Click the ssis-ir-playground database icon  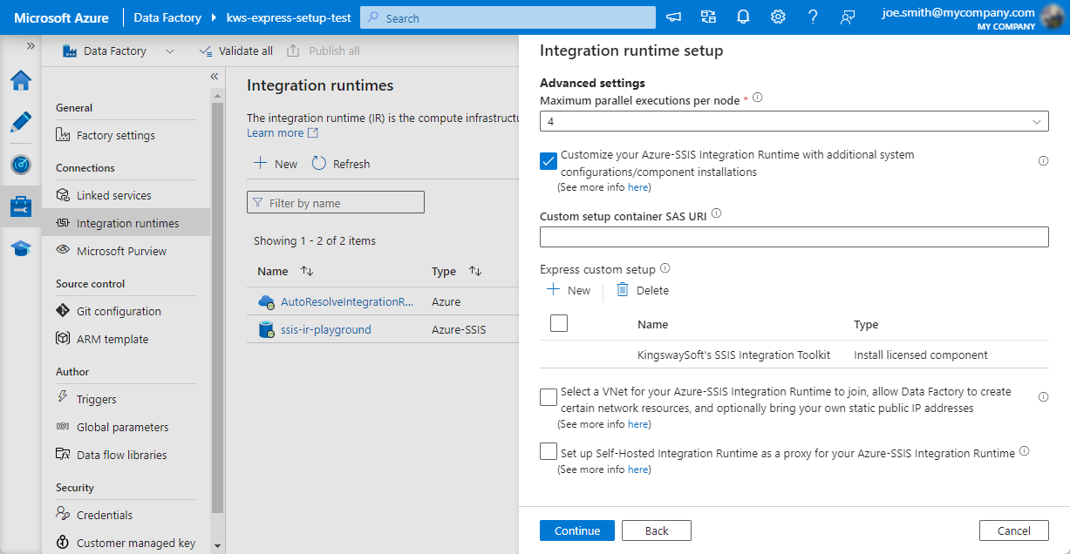pos(266,329)
